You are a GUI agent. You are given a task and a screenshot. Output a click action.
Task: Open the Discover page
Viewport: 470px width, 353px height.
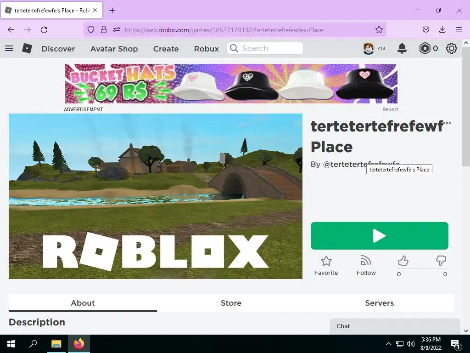tap(58, 49)
